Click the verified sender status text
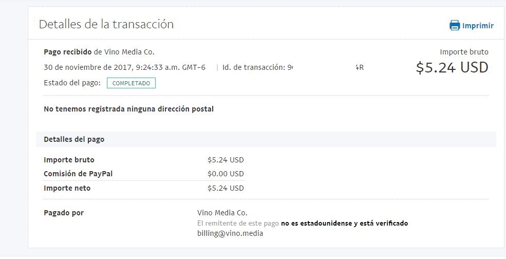Viewport: 506px width, 259px height. (344, 224)
